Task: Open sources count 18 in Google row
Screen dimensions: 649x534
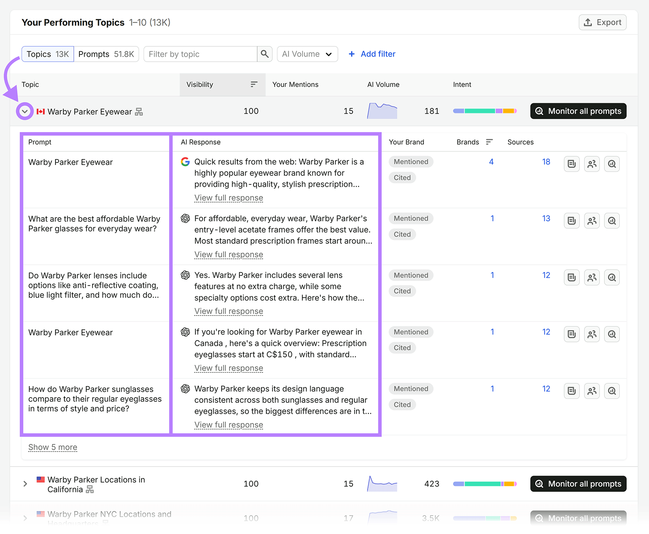Action: pyautogui.click(x=546, y=162)
